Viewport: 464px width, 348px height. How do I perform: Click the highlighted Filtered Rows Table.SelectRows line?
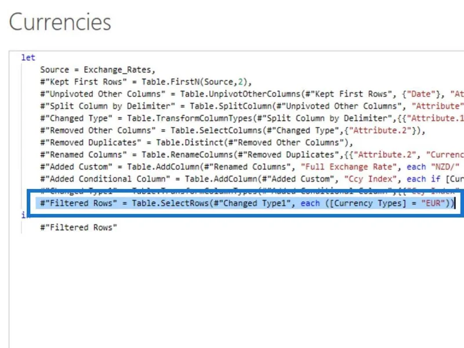247,204
